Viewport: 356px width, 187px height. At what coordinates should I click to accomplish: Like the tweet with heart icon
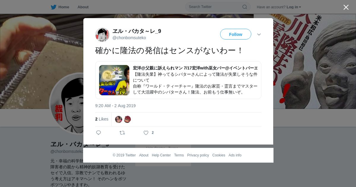pyautogui.click(x=146, y=133)
